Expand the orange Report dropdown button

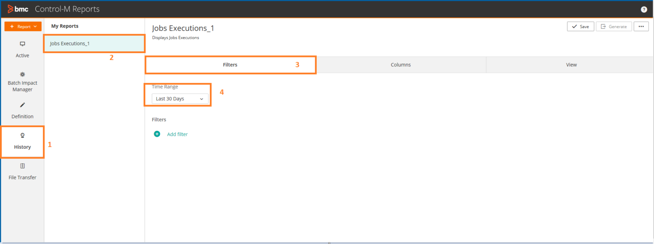23,26
